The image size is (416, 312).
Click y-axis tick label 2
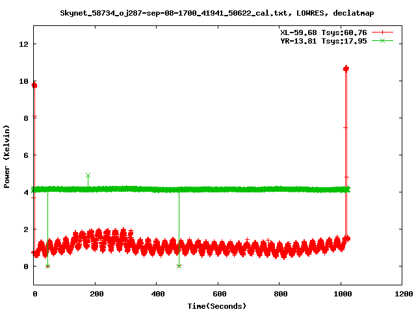pyautogui.click(x=26, y=229)
